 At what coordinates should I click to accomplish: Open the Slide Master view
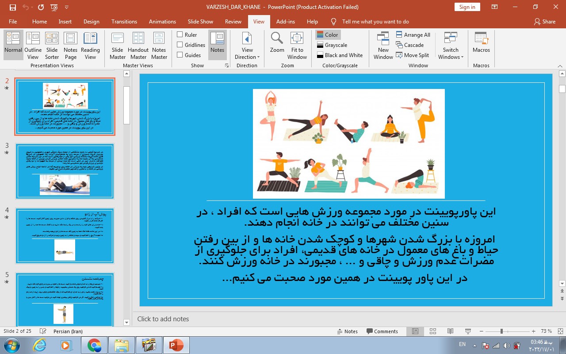click(x=118, y=46)
